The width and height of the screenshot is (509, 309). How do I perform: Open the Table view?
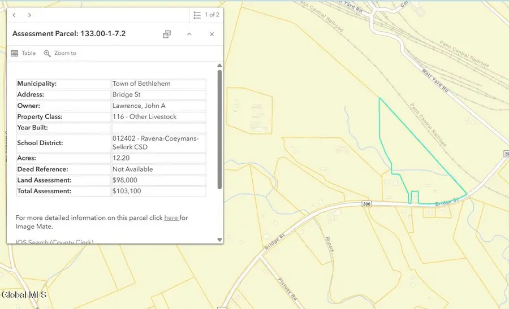click(23, 53)
